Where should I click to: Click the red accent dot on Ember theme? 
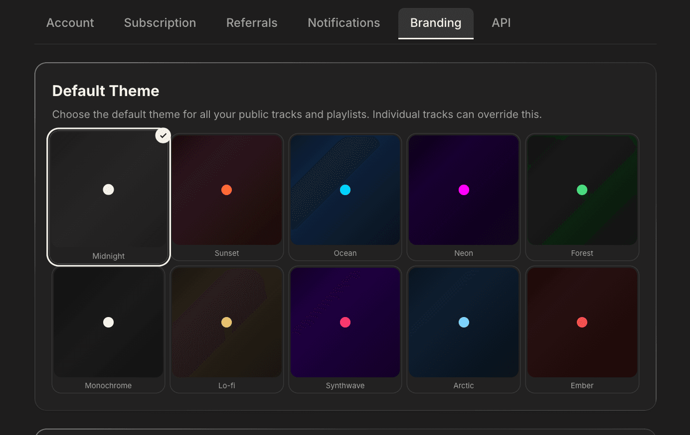click(x=582, y=322)
